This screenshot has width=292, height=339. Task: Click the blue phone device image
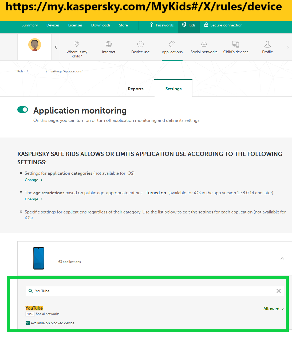click(x=39, y=258)
